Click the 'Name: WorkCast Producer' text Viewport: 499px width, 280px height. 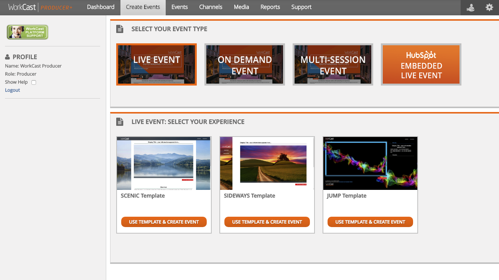tap(33, 66)
